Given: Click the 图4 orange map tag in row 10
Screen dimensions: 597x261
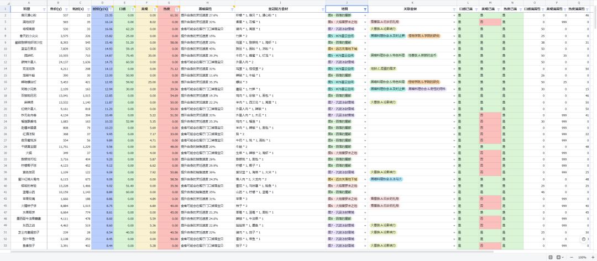Looking at the screenshot, I should (342, 49).
